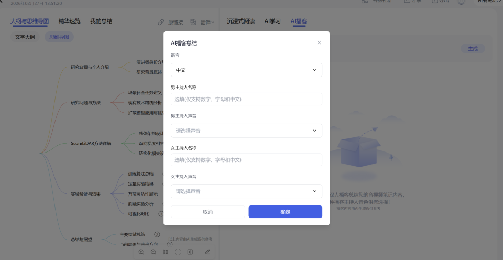Open the 沉浸式阅读 tab
Image resolution: width=503 pixels, height=260 pixels.
[240, 21]
